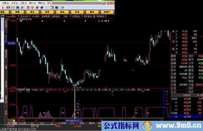
Task: Switch to the KDJ indicator tab
Action: point(32,123)
